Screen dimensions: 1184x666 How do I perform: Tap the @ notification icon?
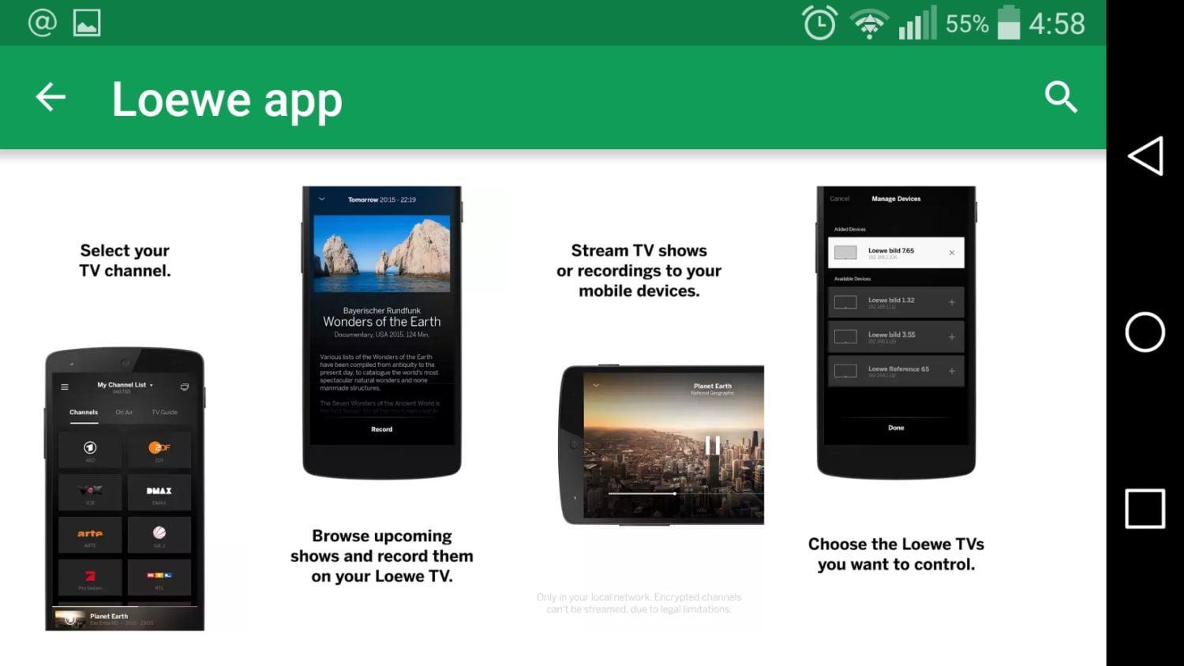[42, 23]
